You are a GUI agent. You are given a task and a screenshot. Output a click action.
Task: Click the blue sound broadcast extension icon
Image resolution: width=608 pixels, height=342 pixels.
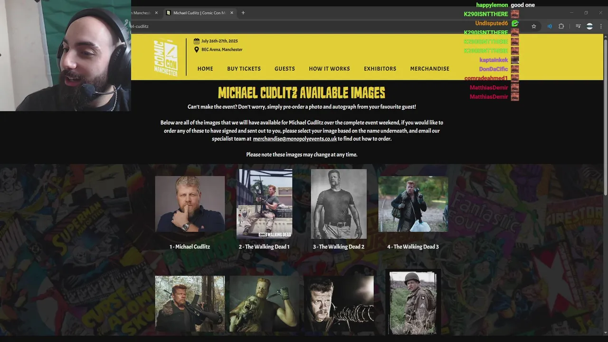tap(550, 27)
